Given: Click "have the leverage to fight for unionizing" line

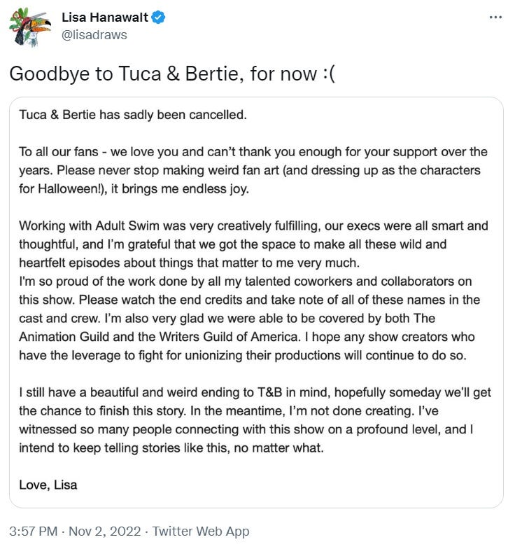Looking at the screenshot, I should pos(243,356).
